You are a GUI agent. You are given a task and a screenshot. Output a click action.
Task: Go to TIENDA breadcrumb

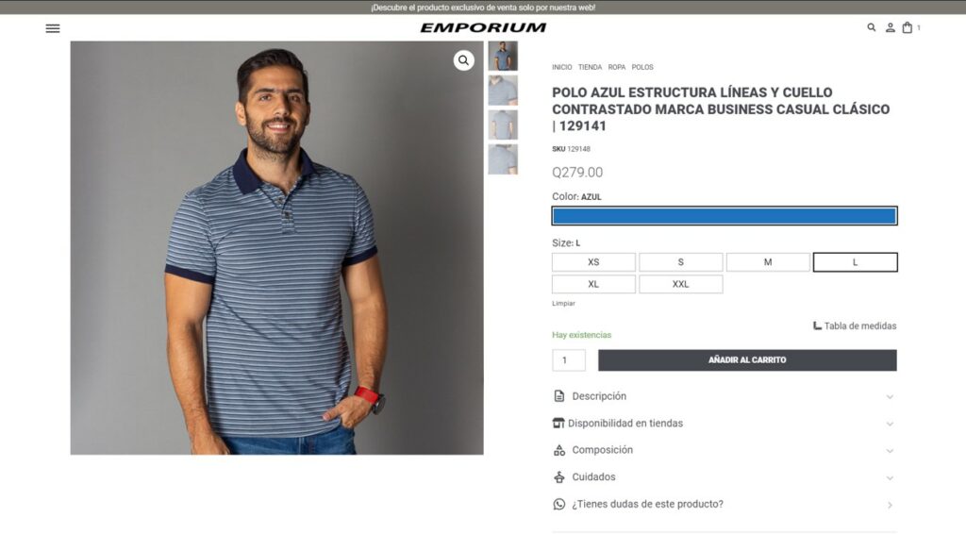coord(590,67)
